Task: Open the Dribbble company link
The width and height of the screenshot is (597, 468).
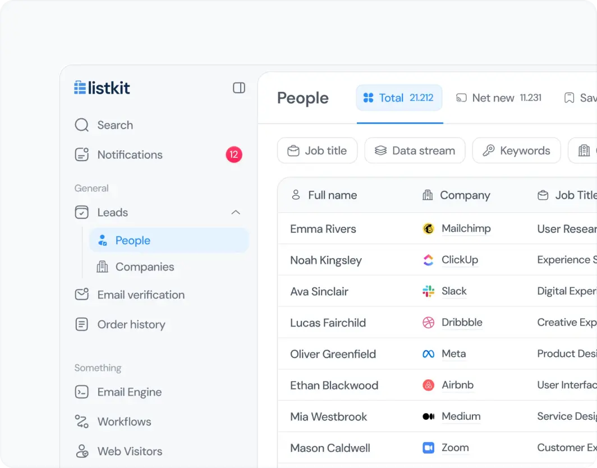Action: [462, 322]
